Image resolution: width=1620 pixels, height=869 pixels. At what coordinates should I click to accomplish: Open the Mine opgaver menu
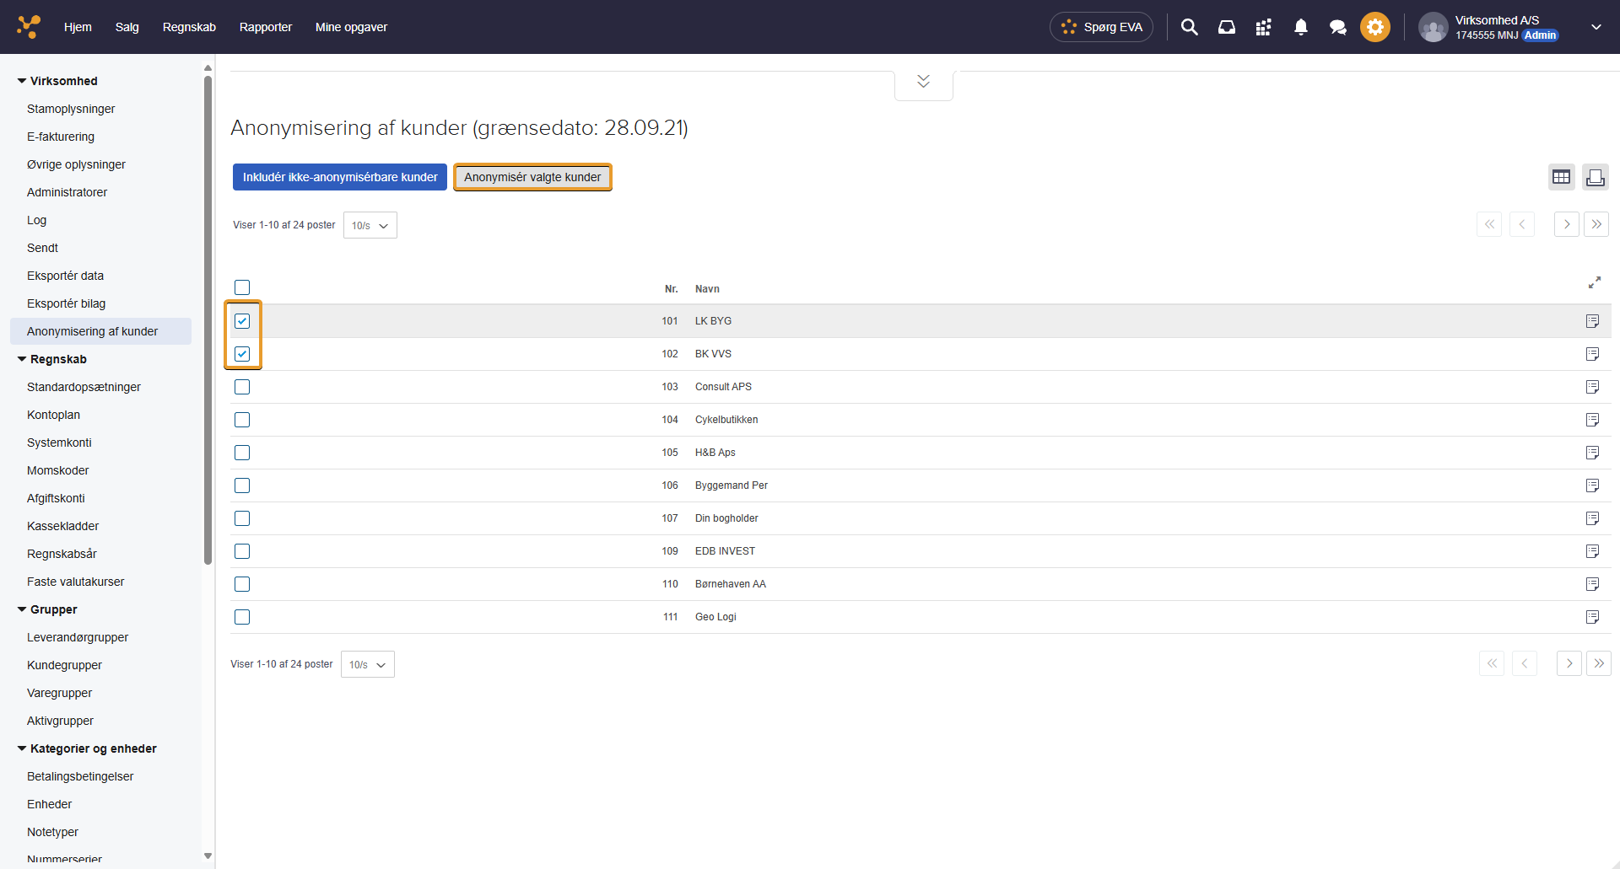point(351,27)
